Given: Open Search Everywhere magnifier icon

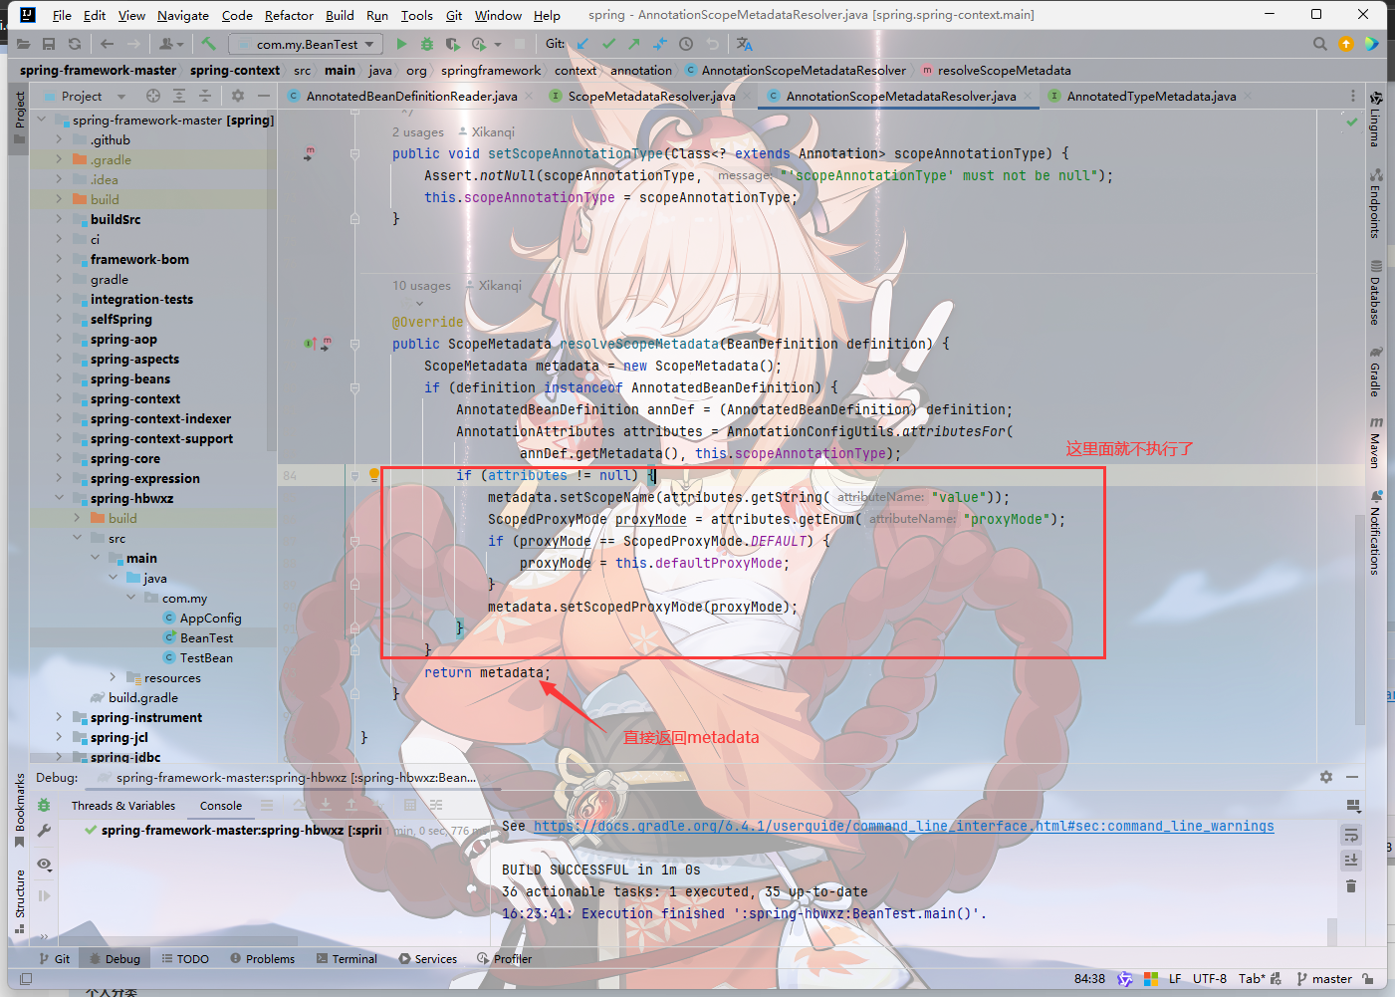Looking at the screenshot, I should coord(1320,44).
